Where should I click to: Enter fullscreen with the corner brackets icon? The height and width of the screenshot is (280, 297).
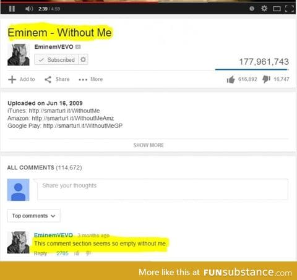(x=290, y=9)
